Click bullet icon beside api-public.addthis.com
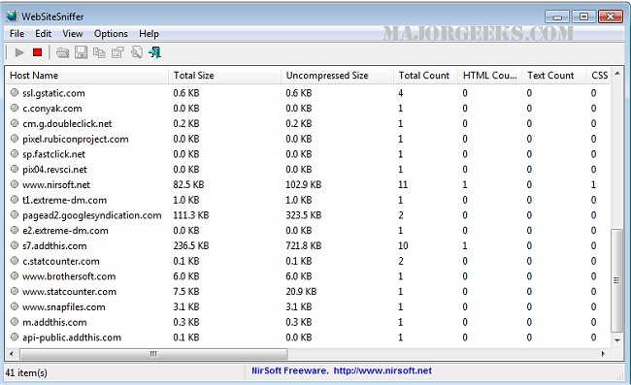This screenshot has width=631, height=385. pyautogui.click(x=15, y=337)
